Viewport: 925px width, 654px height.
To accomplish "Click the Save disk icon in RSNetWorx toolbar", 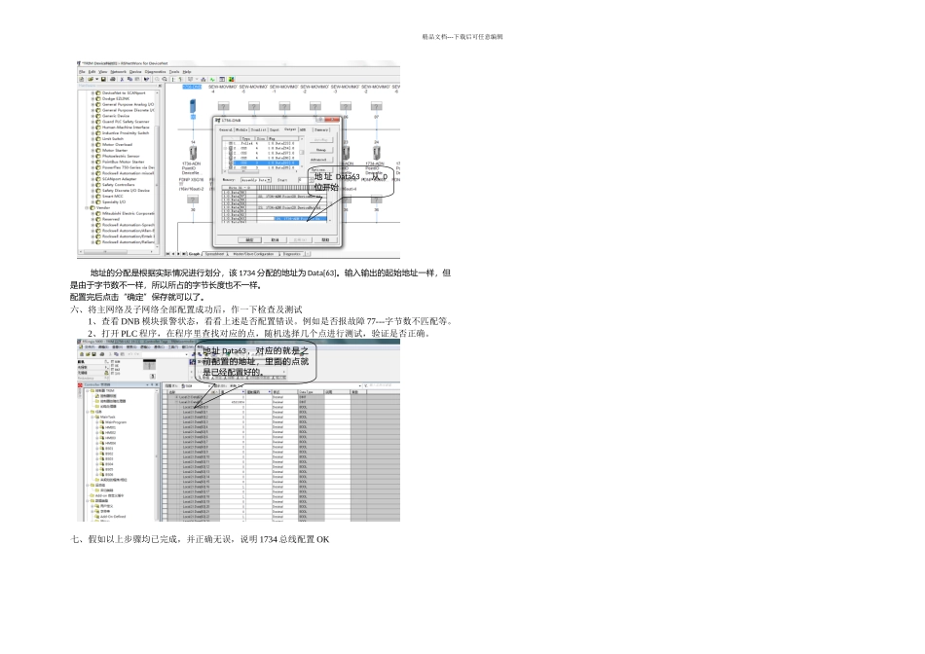I will pyautogui.click(x=103, y=79).
